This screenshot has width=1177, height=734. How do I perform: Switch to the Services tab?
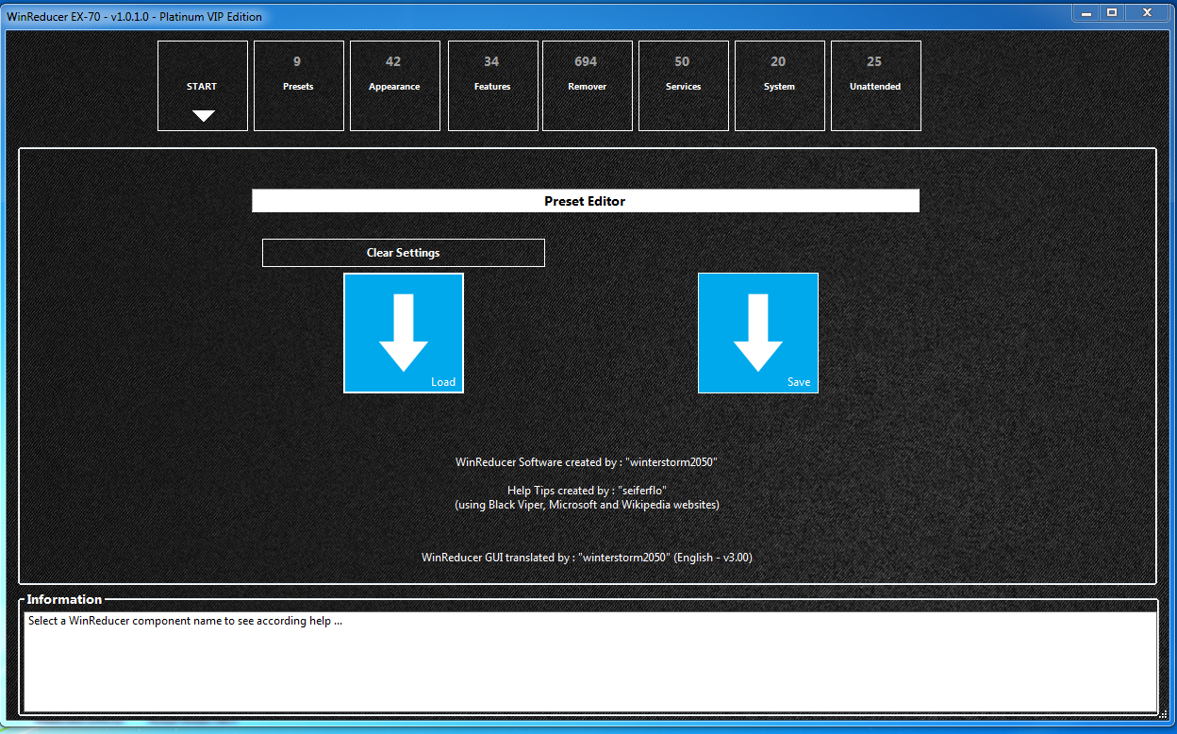tap(683, 86)
